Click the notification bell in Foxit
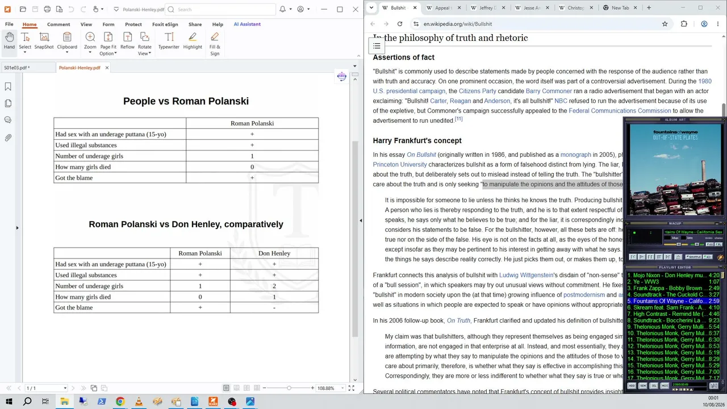Viewport: 727px width, 409px height. click(x=283, y=9)
